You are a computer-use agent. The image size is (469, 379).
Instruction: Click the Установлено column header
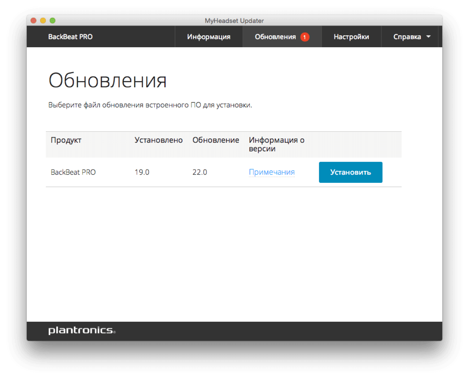coord(158,140)
